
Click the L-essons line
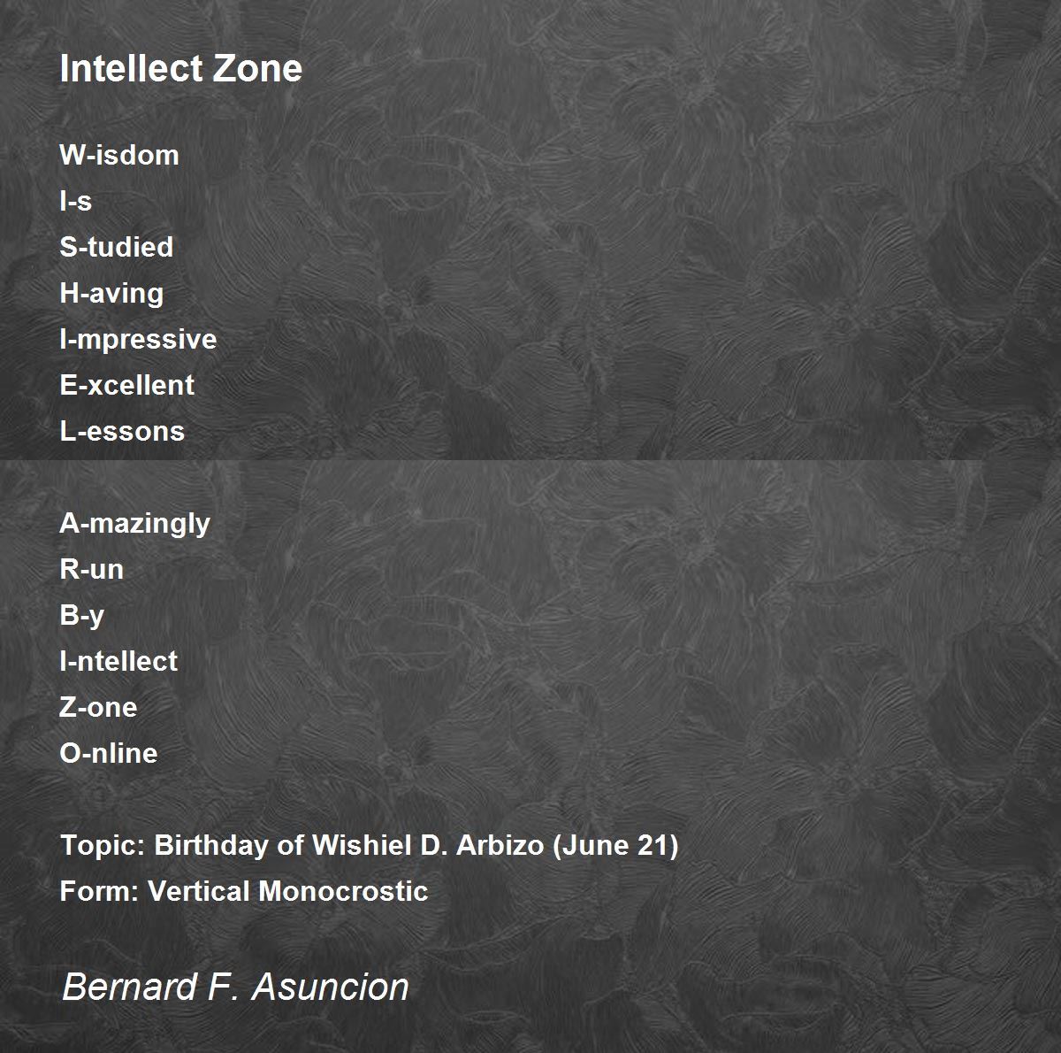tap(122, 431)
